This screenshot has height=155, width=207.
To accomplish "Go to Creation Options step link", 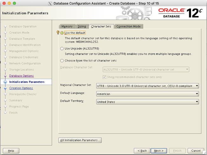I will point(21,88).
